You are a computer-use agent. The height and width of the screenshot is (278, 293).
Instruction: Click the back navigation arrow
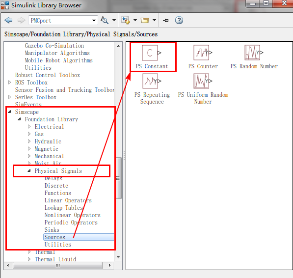(9, 20)
